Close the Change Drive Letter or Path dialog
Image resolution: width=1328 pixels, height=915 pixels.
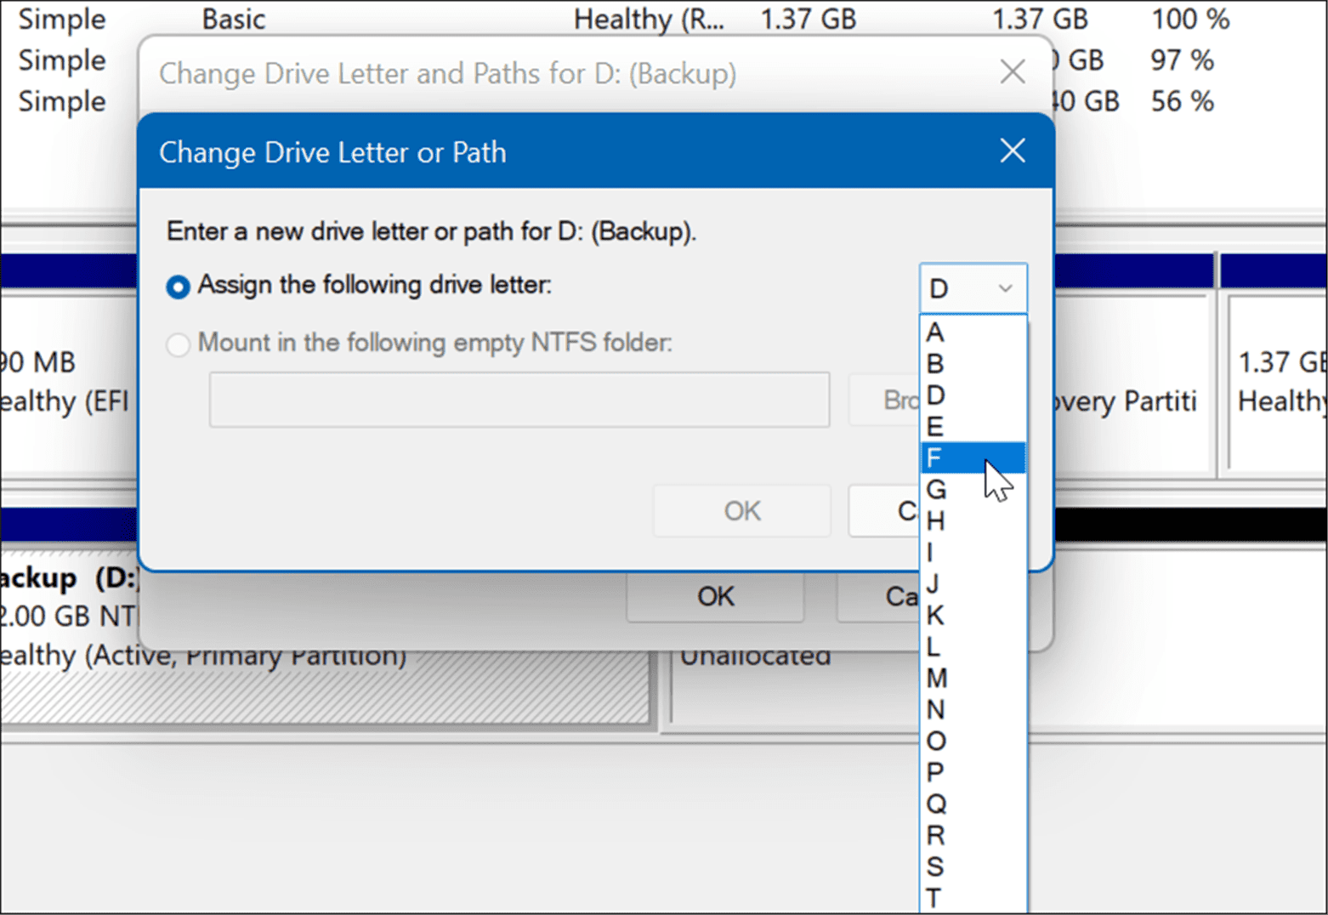click(1013, 151)
